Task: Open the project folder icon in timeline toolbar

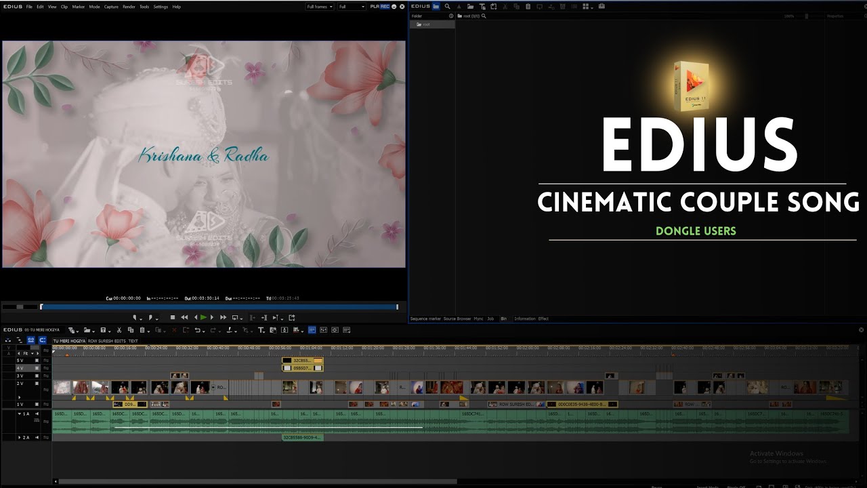Action: click(x=87, y=330)
